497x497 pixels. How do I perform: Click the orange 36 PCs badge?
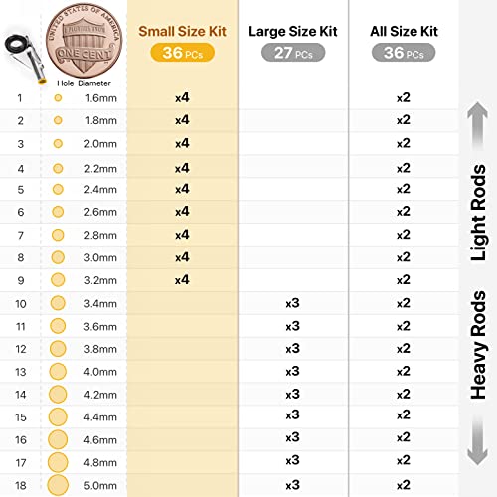182,53
